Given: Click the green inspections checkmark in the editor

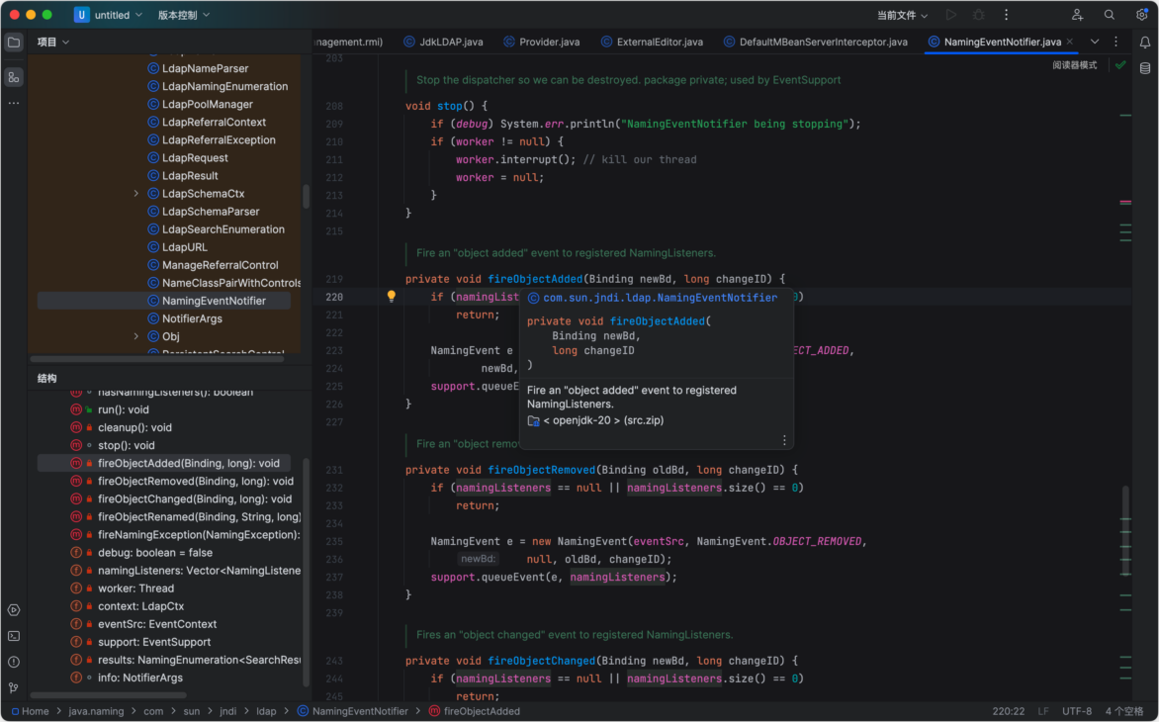Looking at the screenshot, I should coord(1120,65).
